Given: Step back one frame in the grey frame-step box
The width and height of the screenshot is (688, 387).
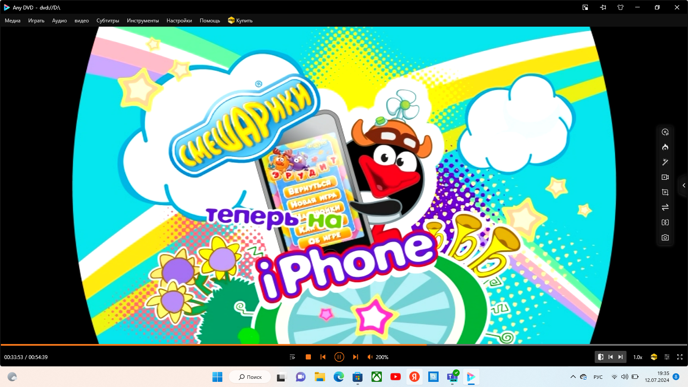Looking at the screenshot, I should pyautogui.click(x=611, y=357).
